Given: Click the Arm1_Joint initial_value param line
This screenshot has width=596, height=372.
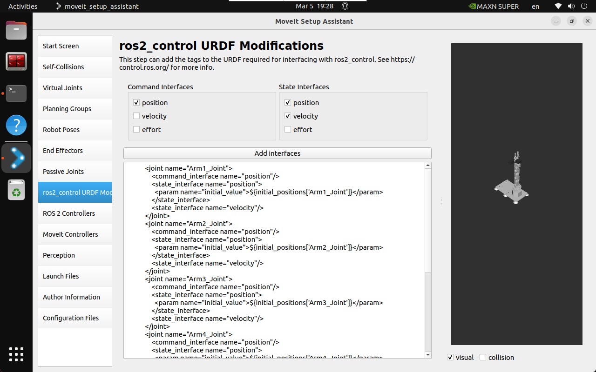Looking at the screenshot, I should point(269,192).
